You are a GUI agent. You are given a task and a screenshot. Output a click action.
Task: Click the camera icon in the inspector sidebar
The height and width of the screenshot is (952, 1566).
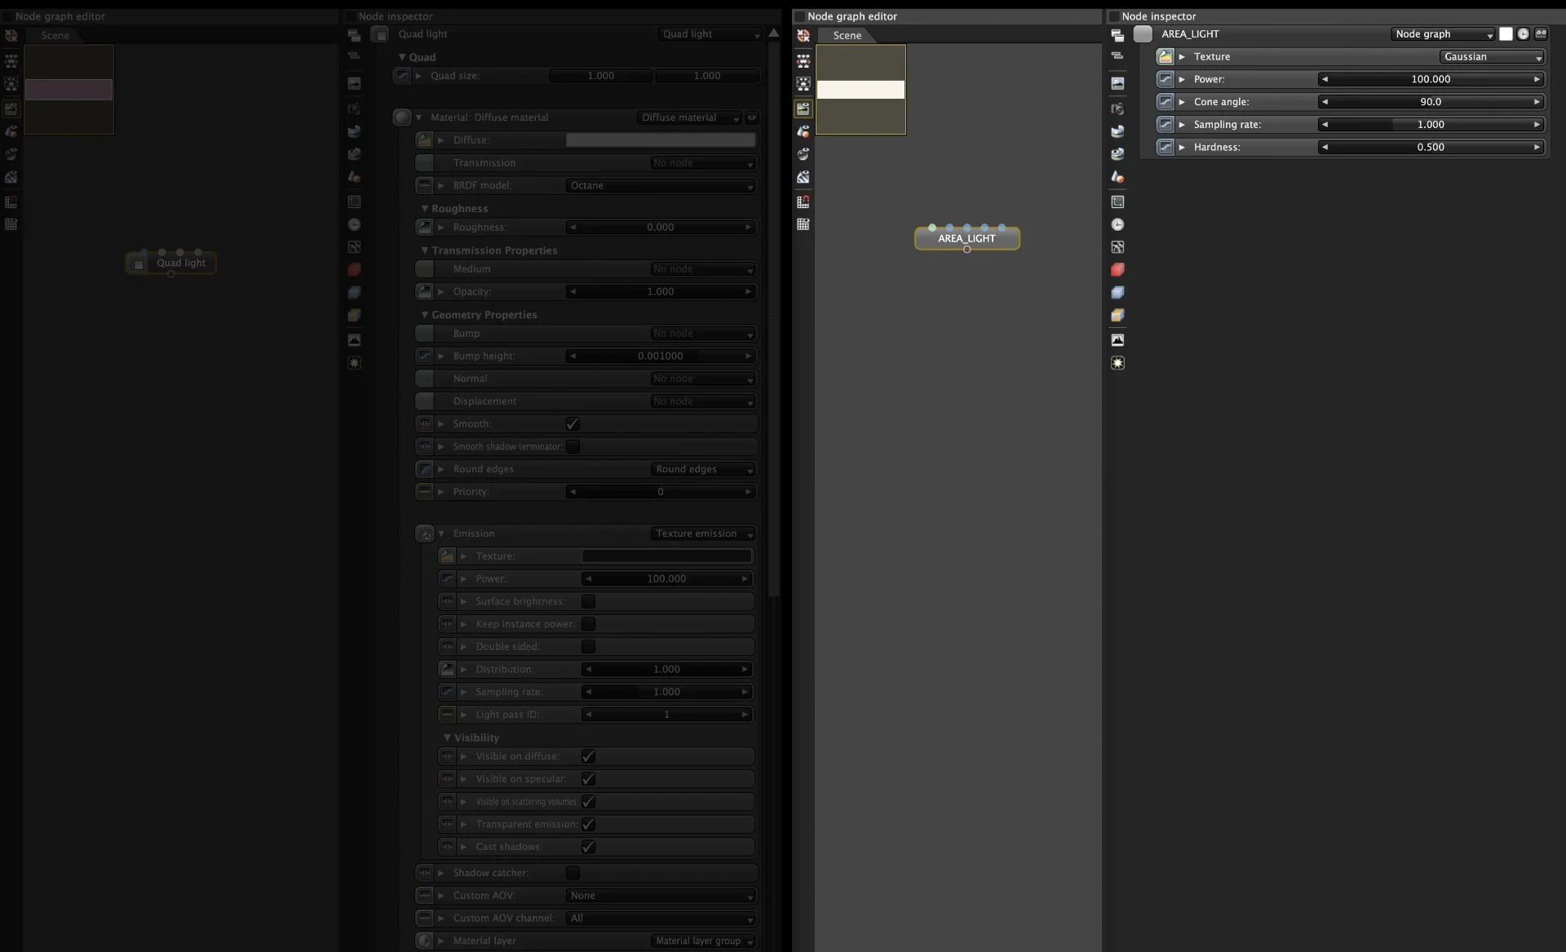[x=1117, y=108]
